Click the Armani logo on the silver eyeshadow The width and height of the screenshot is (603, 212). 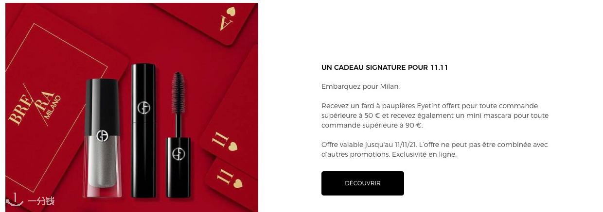pyautogui.click(x=102, y=136)
